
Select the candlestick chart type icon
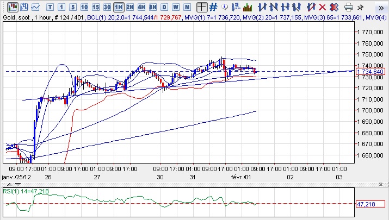click(x=11, y=7)
